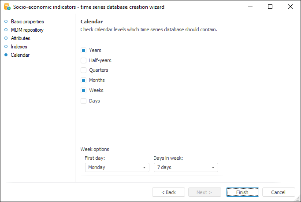Close the wizard with the X button
Screen dimensions: 301x202
point(290,7)
